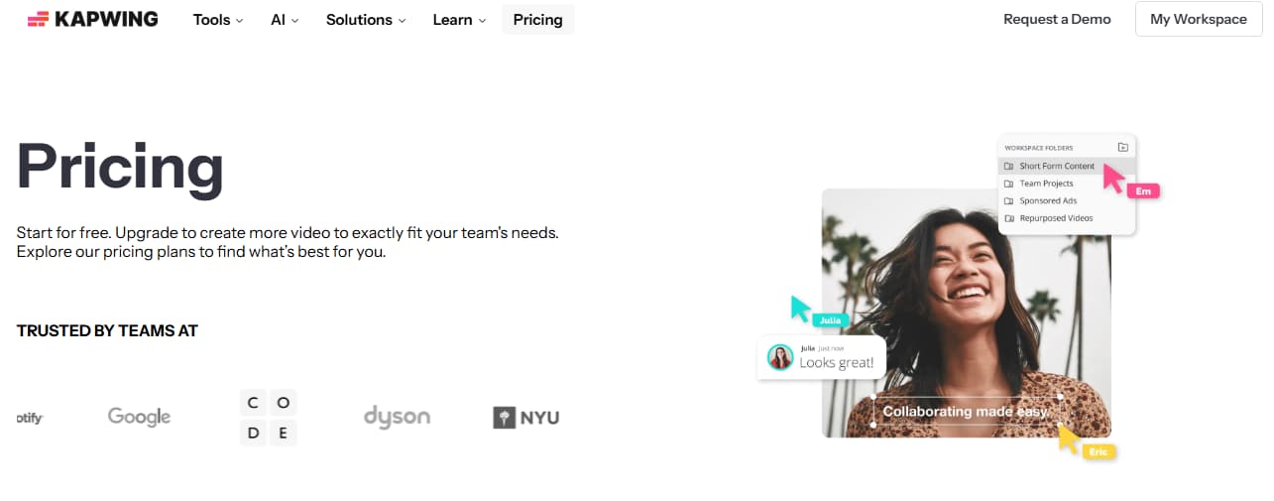Click the Dyson logo
The image size is (1274, 501).
pyautogui.click(x=397, y=417)
